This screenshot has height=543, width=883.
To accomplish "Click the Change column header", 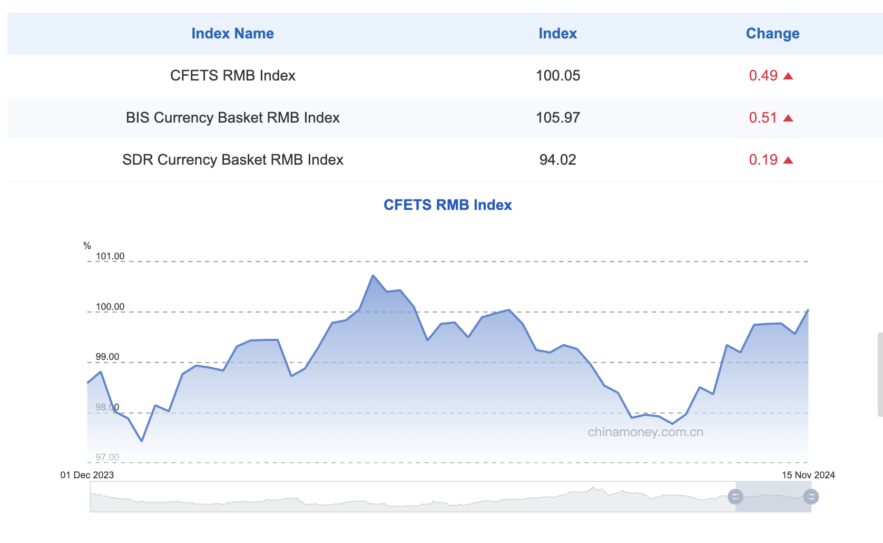I will pos(772,34).
